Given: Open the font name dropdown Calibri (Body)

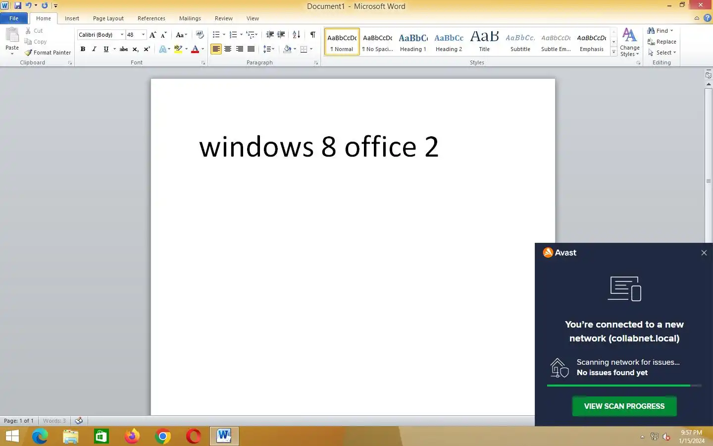Looking at the screenshot, I should (x=122, y=35).
